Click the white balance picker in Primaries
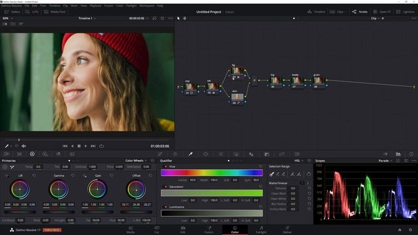This screenshot has height=235, width=418. (12, 167)
